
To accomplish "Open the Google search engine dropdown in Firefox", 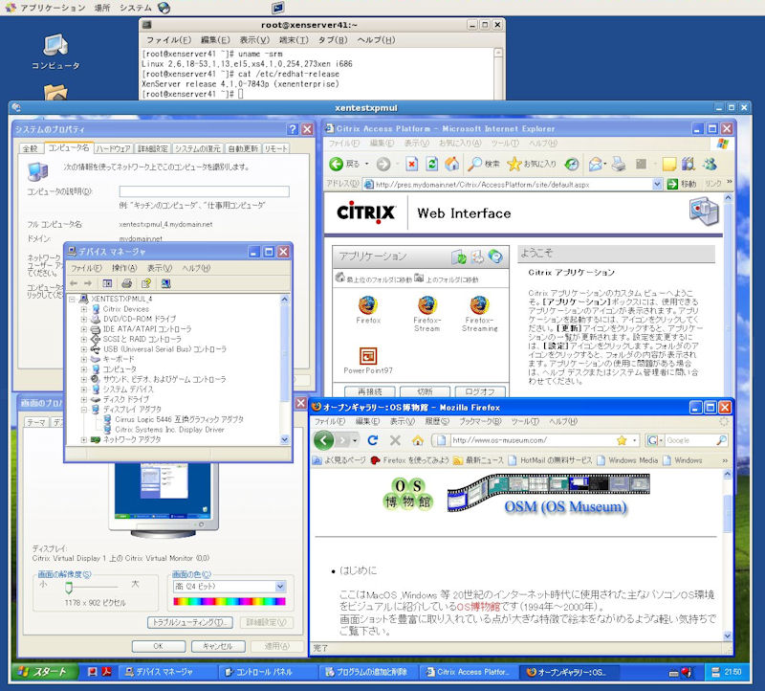I will click(x=654, y=440).
